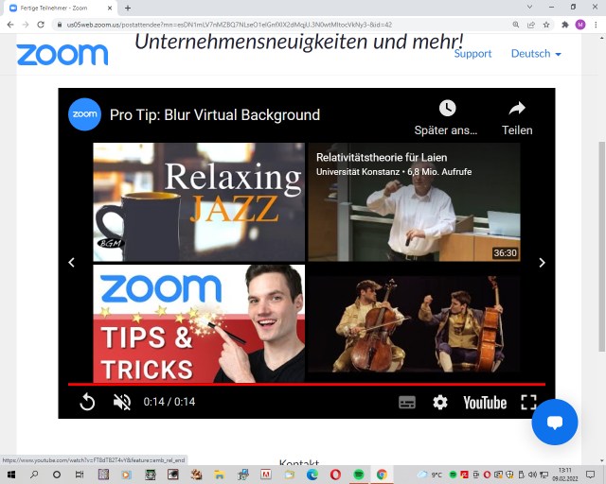The width and height of the screenshot is (606, 484).
Task: Open the tab search chevron
Action: [x=529, y=7]
